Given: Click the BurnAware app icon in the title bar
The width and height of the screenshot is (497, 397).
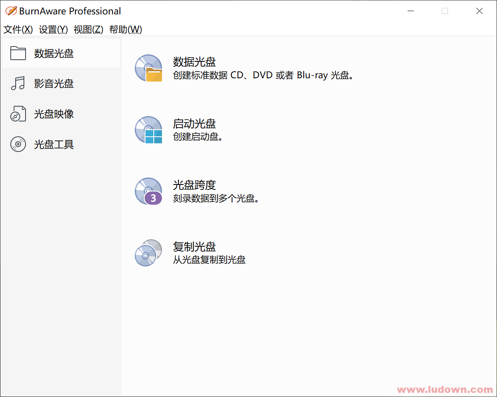Looking at the screenshot, I should pyautogui.click(x=11, y=11).
